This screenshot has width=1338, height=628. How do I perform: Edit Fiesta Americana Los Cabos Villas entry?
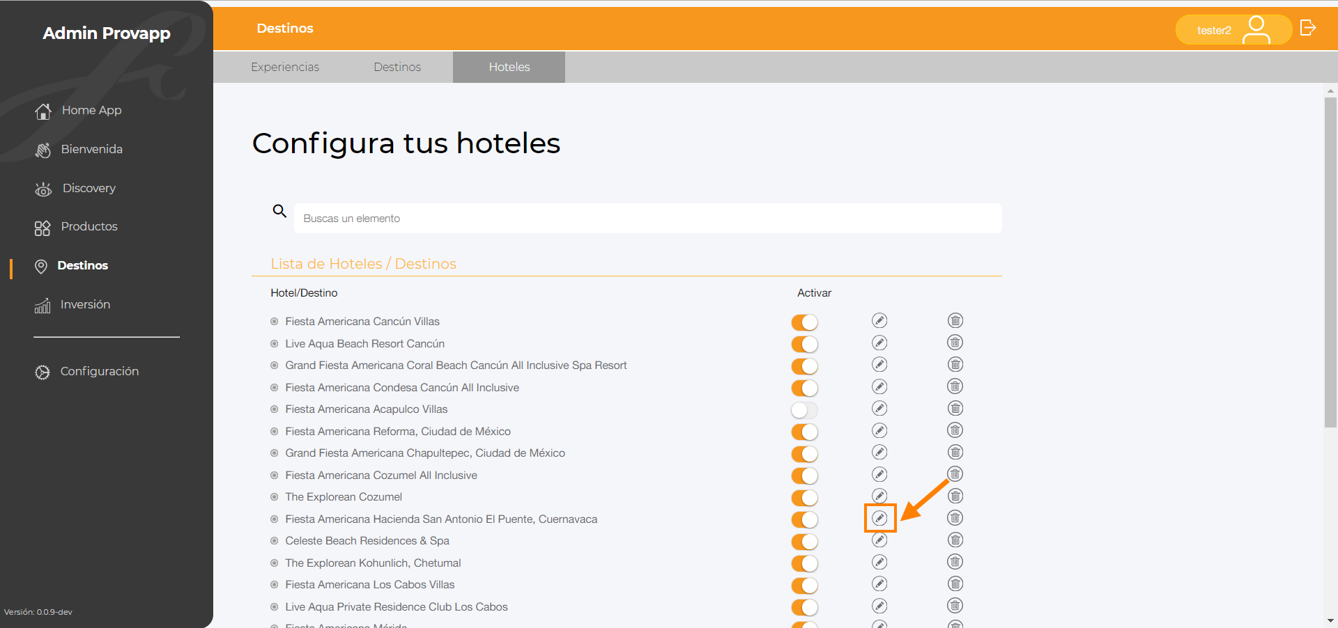pos(879,583)
